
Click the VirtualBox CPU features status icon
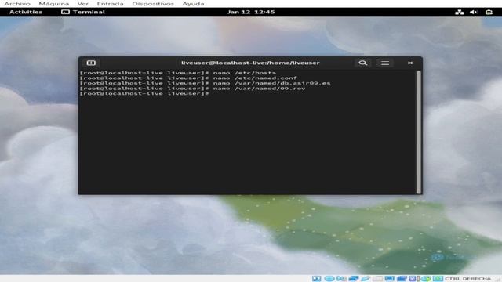tap(413, 279)
